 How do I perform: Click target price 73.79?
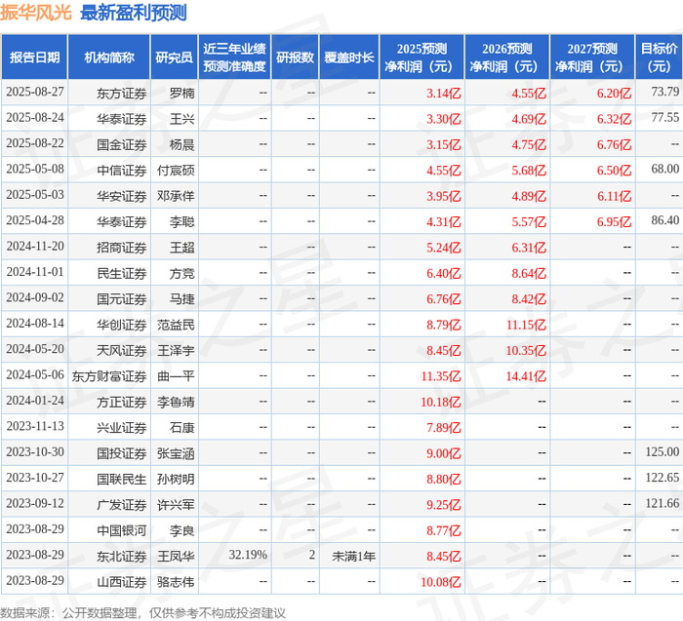[665, 92]
